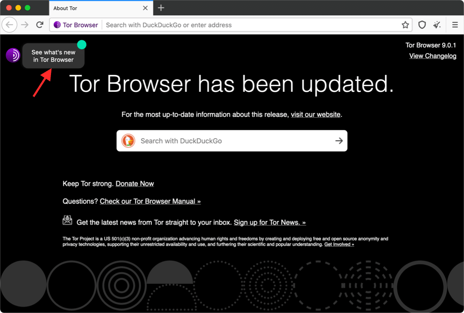
Task: Click the Keep Tor strong text
Action: tap(88, 184)
